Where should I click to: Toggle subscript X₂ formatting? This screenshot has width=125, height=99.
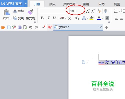click(x=77, y=18)
